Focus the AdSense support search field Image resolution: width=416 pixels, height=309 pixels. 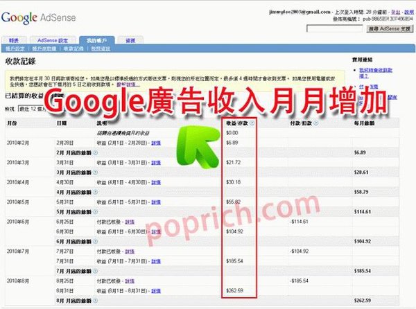click(x=335, y=28)
